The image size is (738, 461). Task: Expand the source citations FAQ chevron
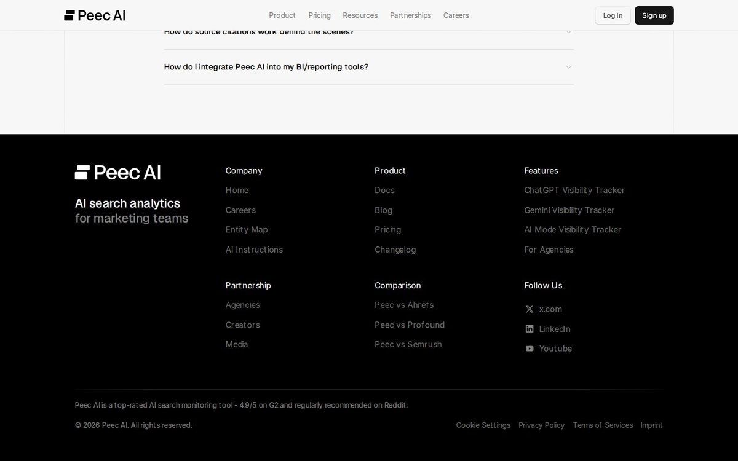[569, 31]
